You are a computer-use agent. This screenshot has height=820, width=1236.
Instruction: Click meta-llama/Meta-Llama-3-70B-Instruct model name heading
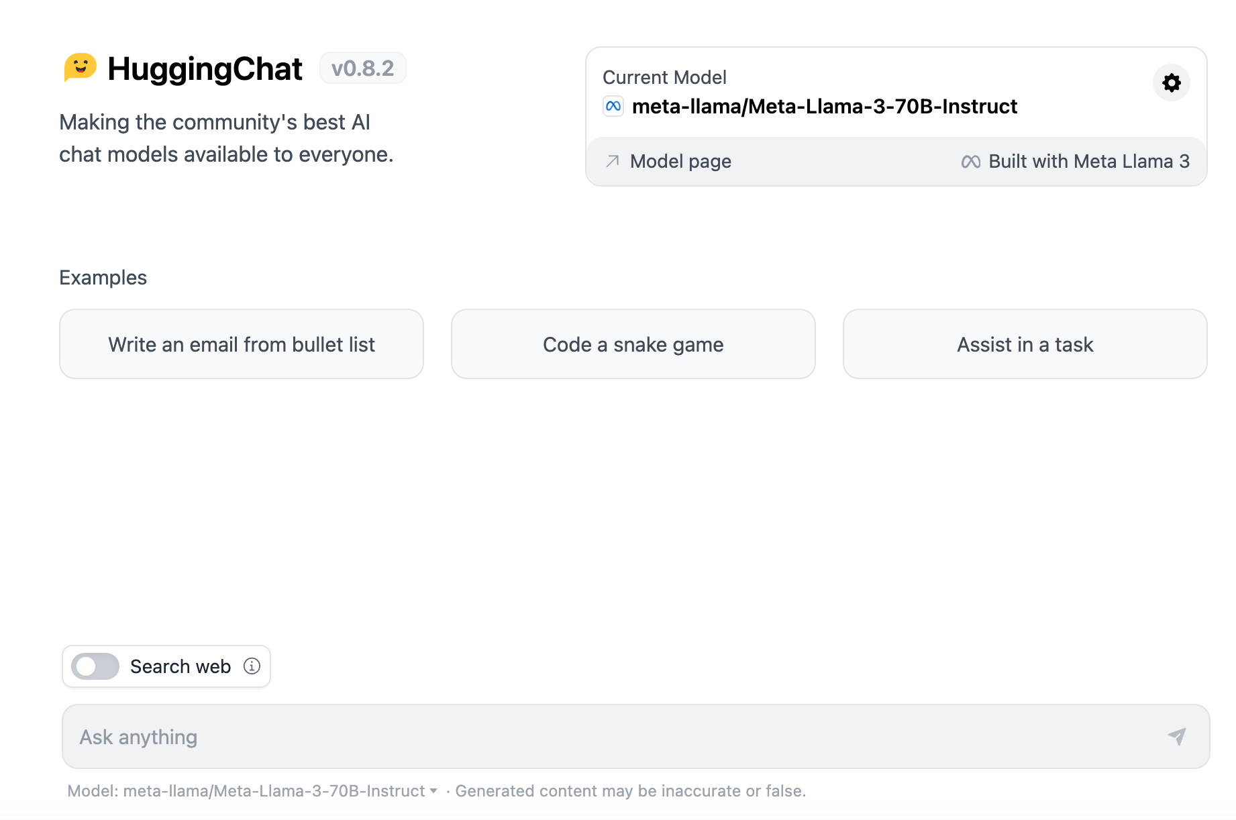coord(825,107)
